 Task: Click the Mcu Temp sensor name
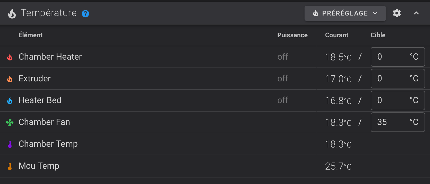tap(39, 166)
